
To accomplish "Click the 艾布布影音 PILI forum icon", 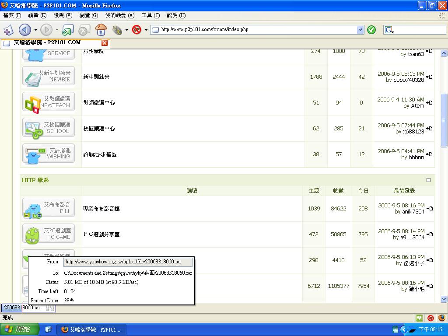I will pyautogui.click(x=49, y=208).
